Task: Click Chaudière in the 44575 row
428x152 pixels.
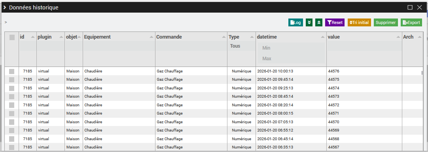Action: coord(93,80)
